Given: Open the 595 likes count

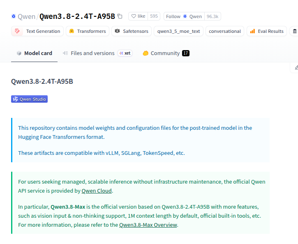Looking at the screenshot, I should point(154,16).
